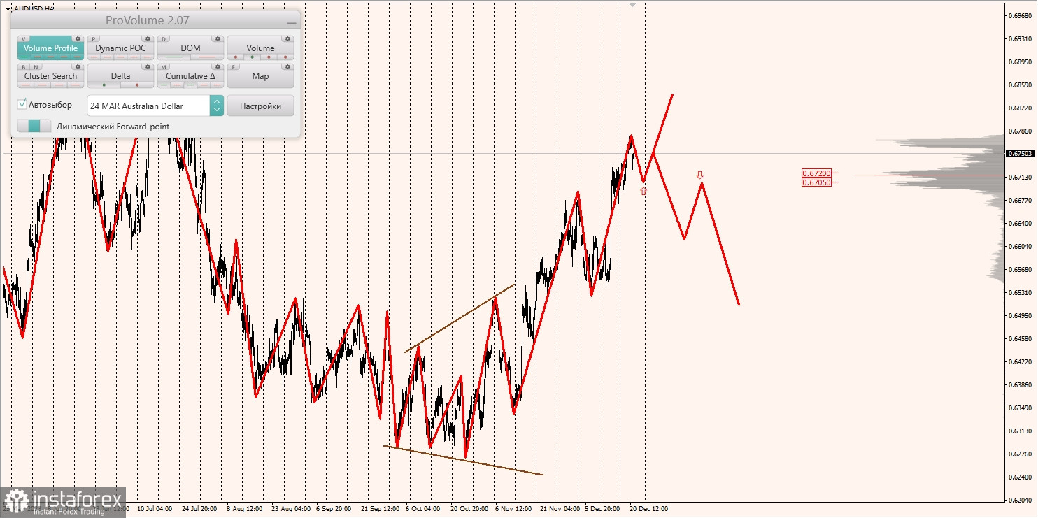Viewport: 1038px width, 518px height.
Task: Click the 5 Dec 20:00 time axis label
Action: point(603,509)
